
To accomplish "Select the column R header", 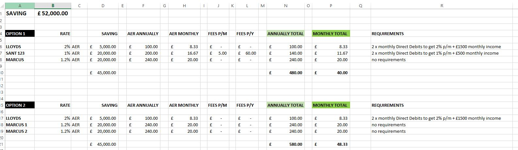I will click(442, 6).
